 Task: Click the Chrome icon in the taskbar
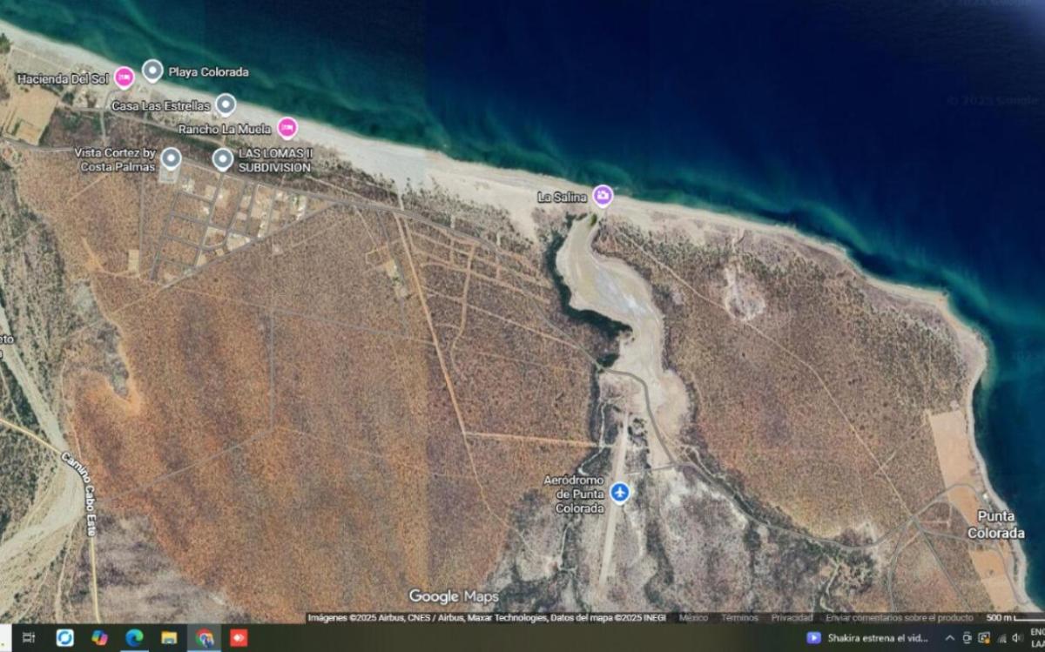(x=204, y=638)
